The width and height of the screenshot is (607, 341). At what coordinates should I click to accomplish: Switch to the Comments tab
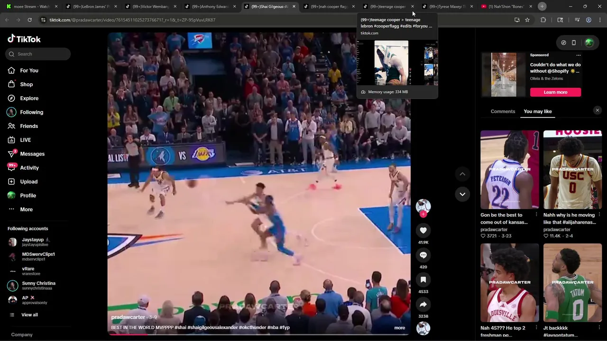coord(503,111)
